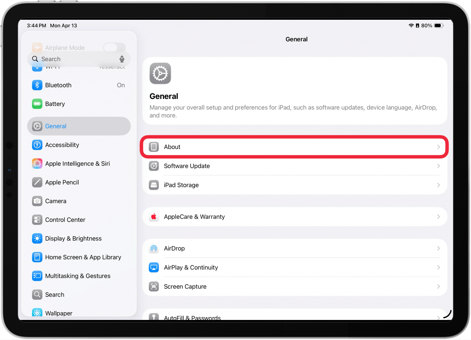The height and width of the screenshot is (340, 471).
Task: Expand the iPad Storage chevron
Action: pos(438,185)
